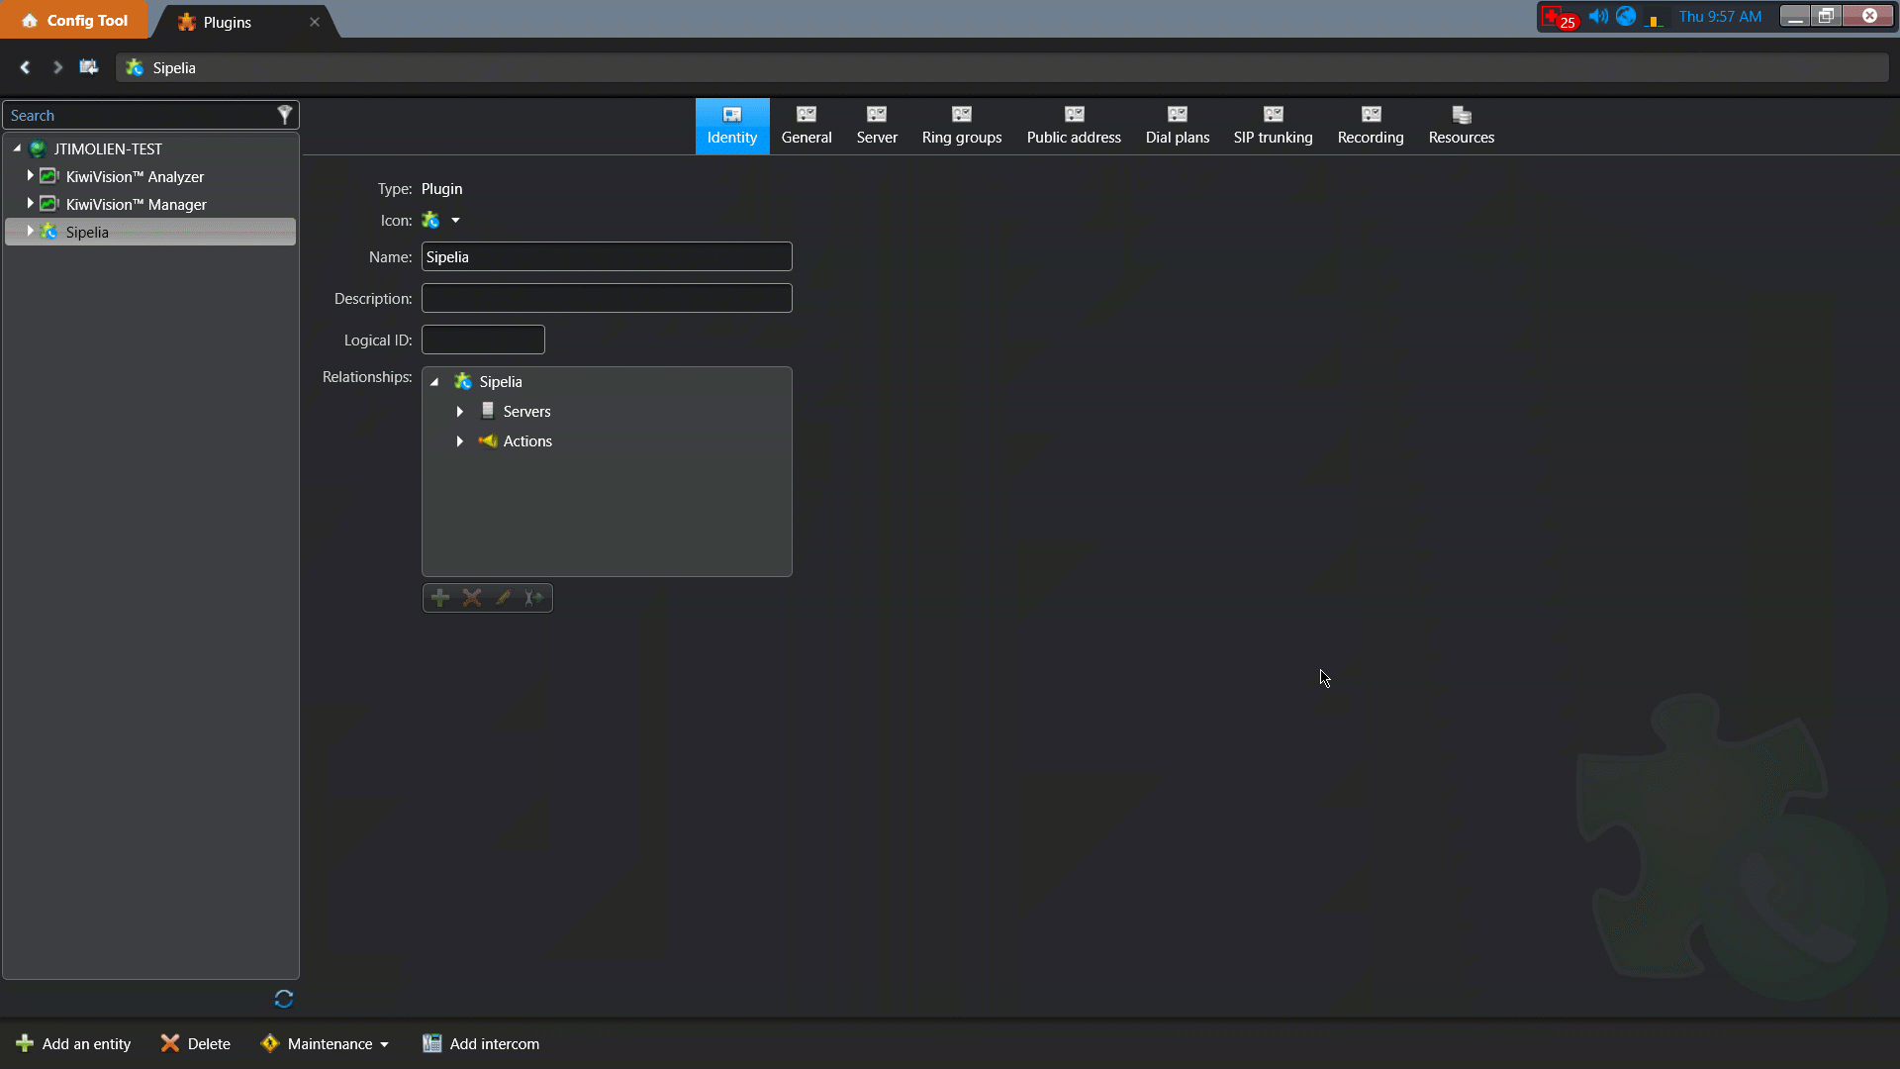Screen dimensions: 1900x1069
Task: Expand Actions in the Relationships tree
Action: coord(460,440)
